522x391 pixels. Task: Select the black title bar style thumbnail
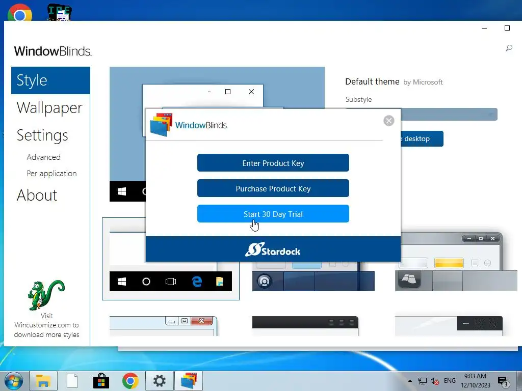tap(305, 326)
